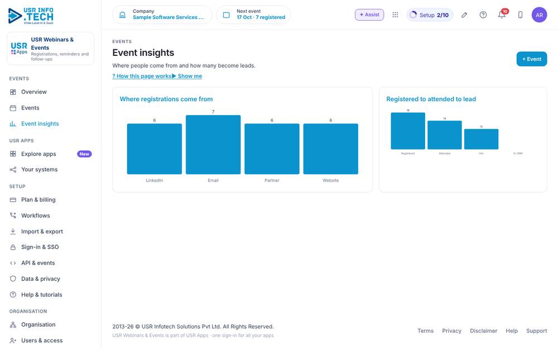558x349 pixels.
Task: Click the mobile phone icon
Action: point(520,15)
